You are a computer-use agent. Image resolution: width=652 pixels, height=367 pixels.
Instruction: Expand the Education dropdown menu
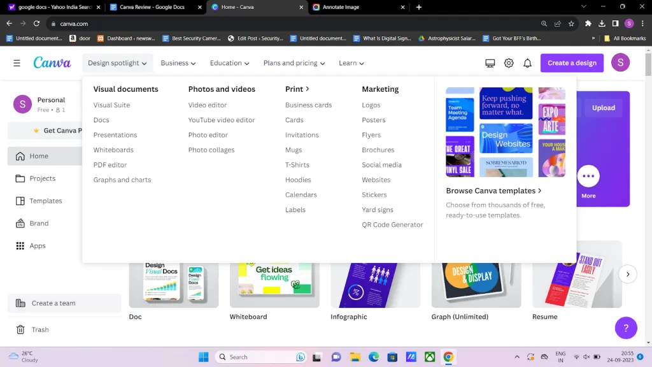(229, 63)
